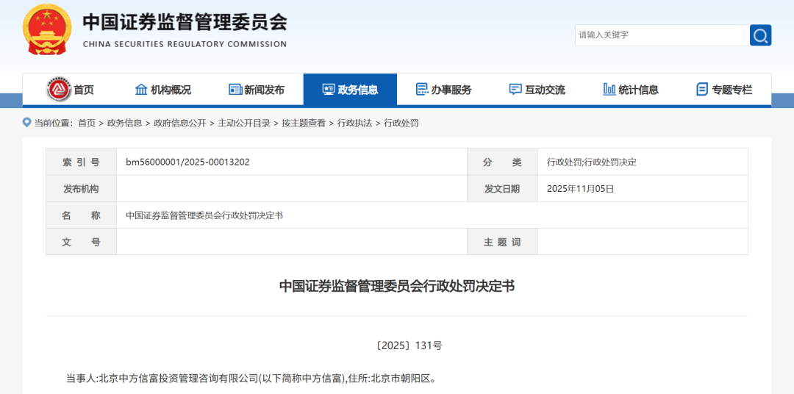Click the 名称 value in the table
Screen dimensions: 794x394
coord(204,215)
